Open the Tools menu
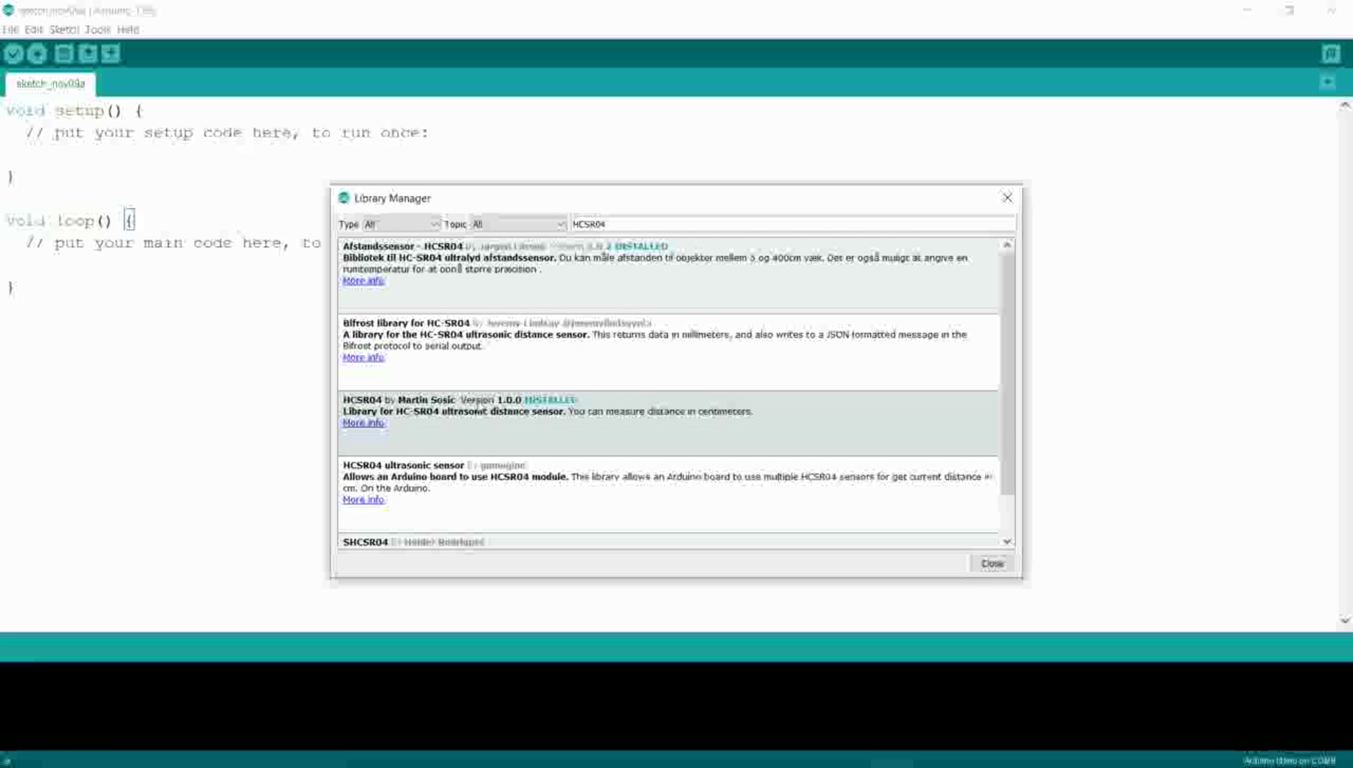 point(97,30)
